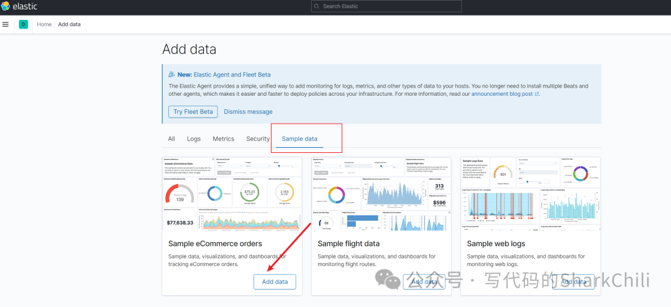Switch to the Metrics tab
The image size is (671, 307).
coord(224,139)
